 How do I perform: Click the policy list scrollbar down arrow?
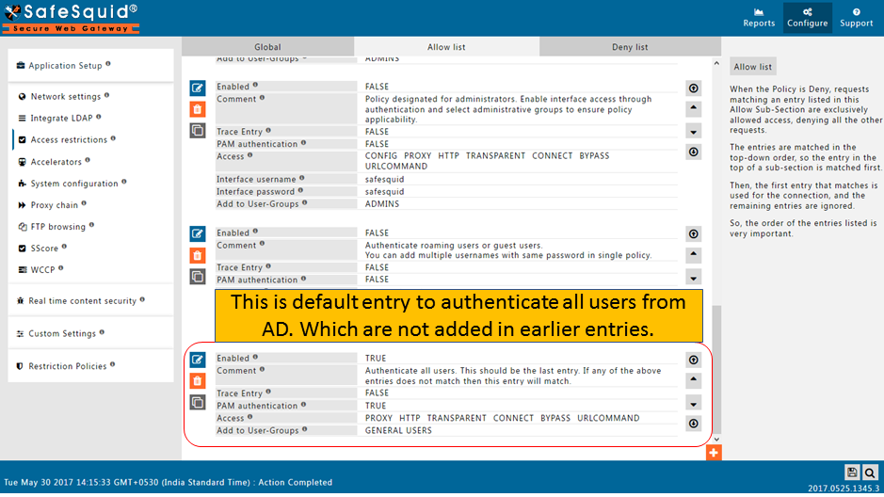tap(716, 439)
